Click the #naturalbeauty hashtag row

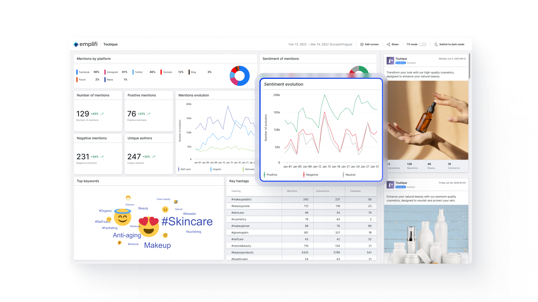[x=302, y=246]
